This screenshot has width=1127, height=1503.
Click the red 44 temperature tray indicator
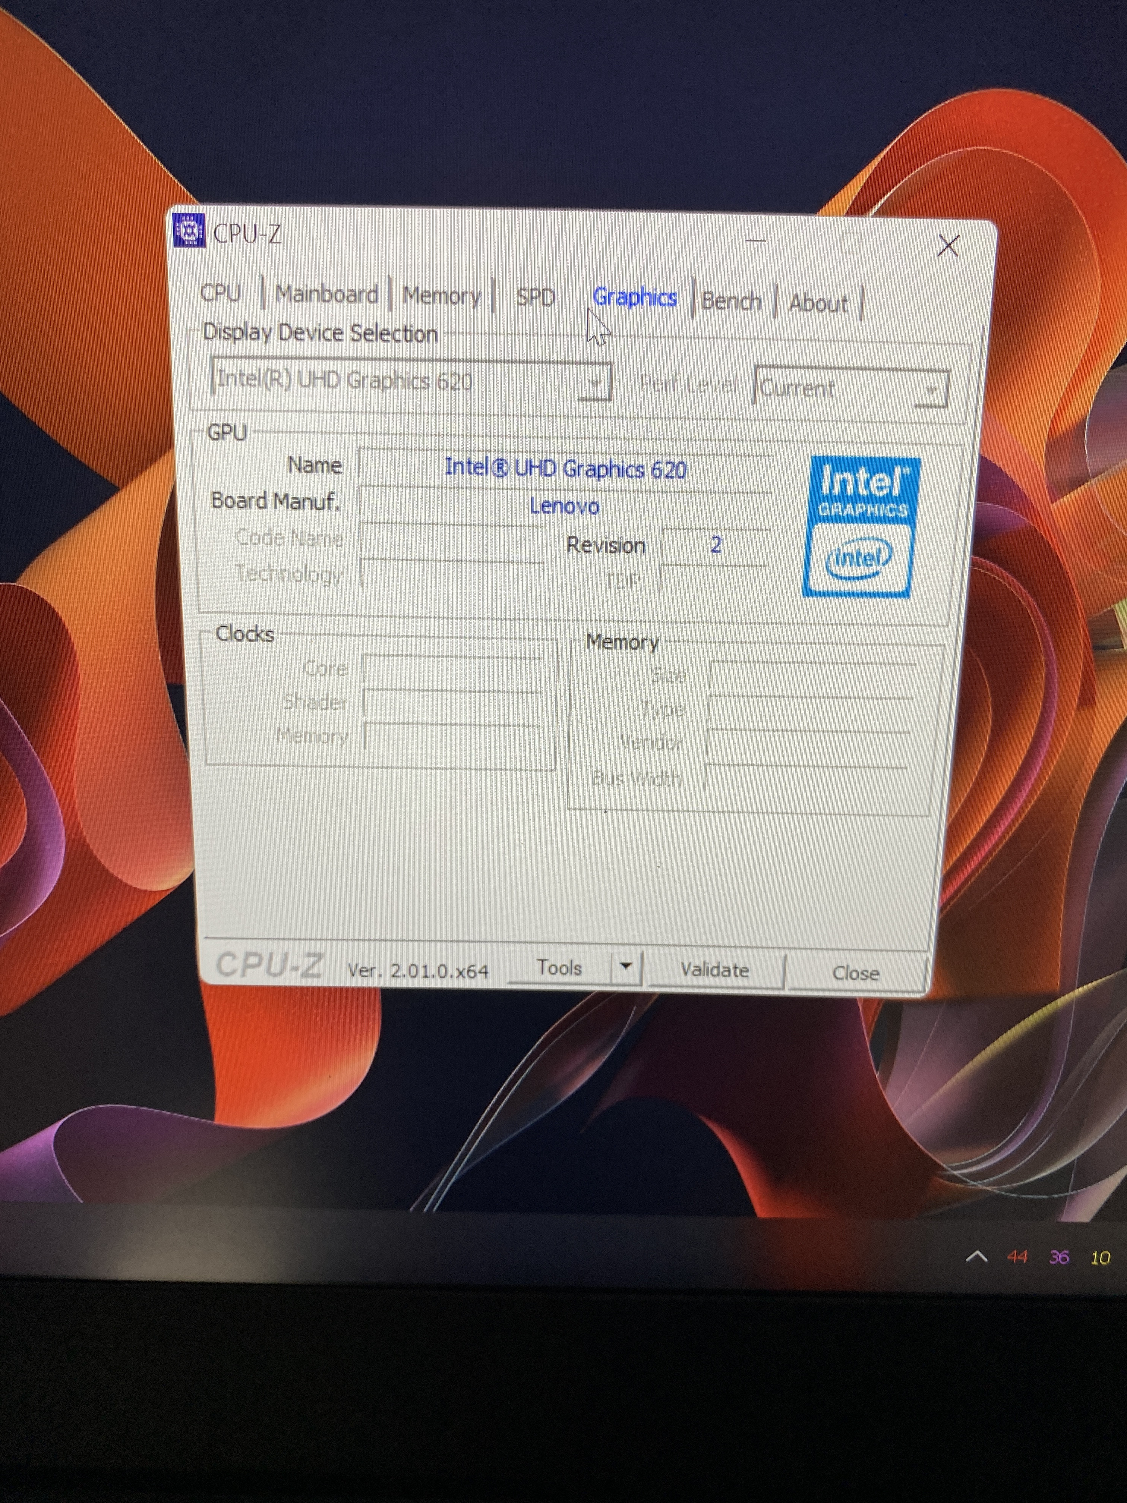coord(1017,1256)
